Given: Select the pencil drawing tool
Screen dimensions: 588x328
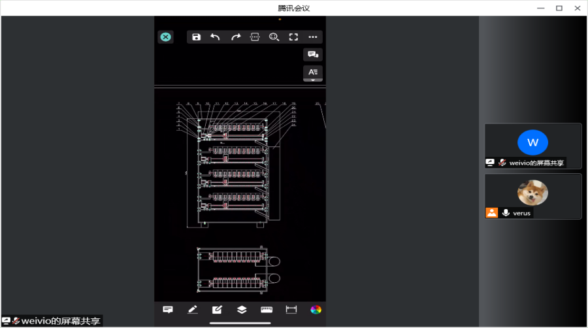Looking at the screenshot, I should [x=193, y=310].
